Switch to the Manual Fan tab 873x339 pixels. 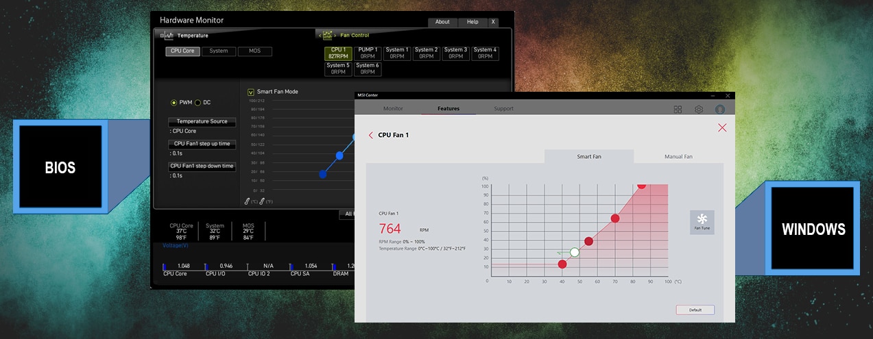(678, 157)
